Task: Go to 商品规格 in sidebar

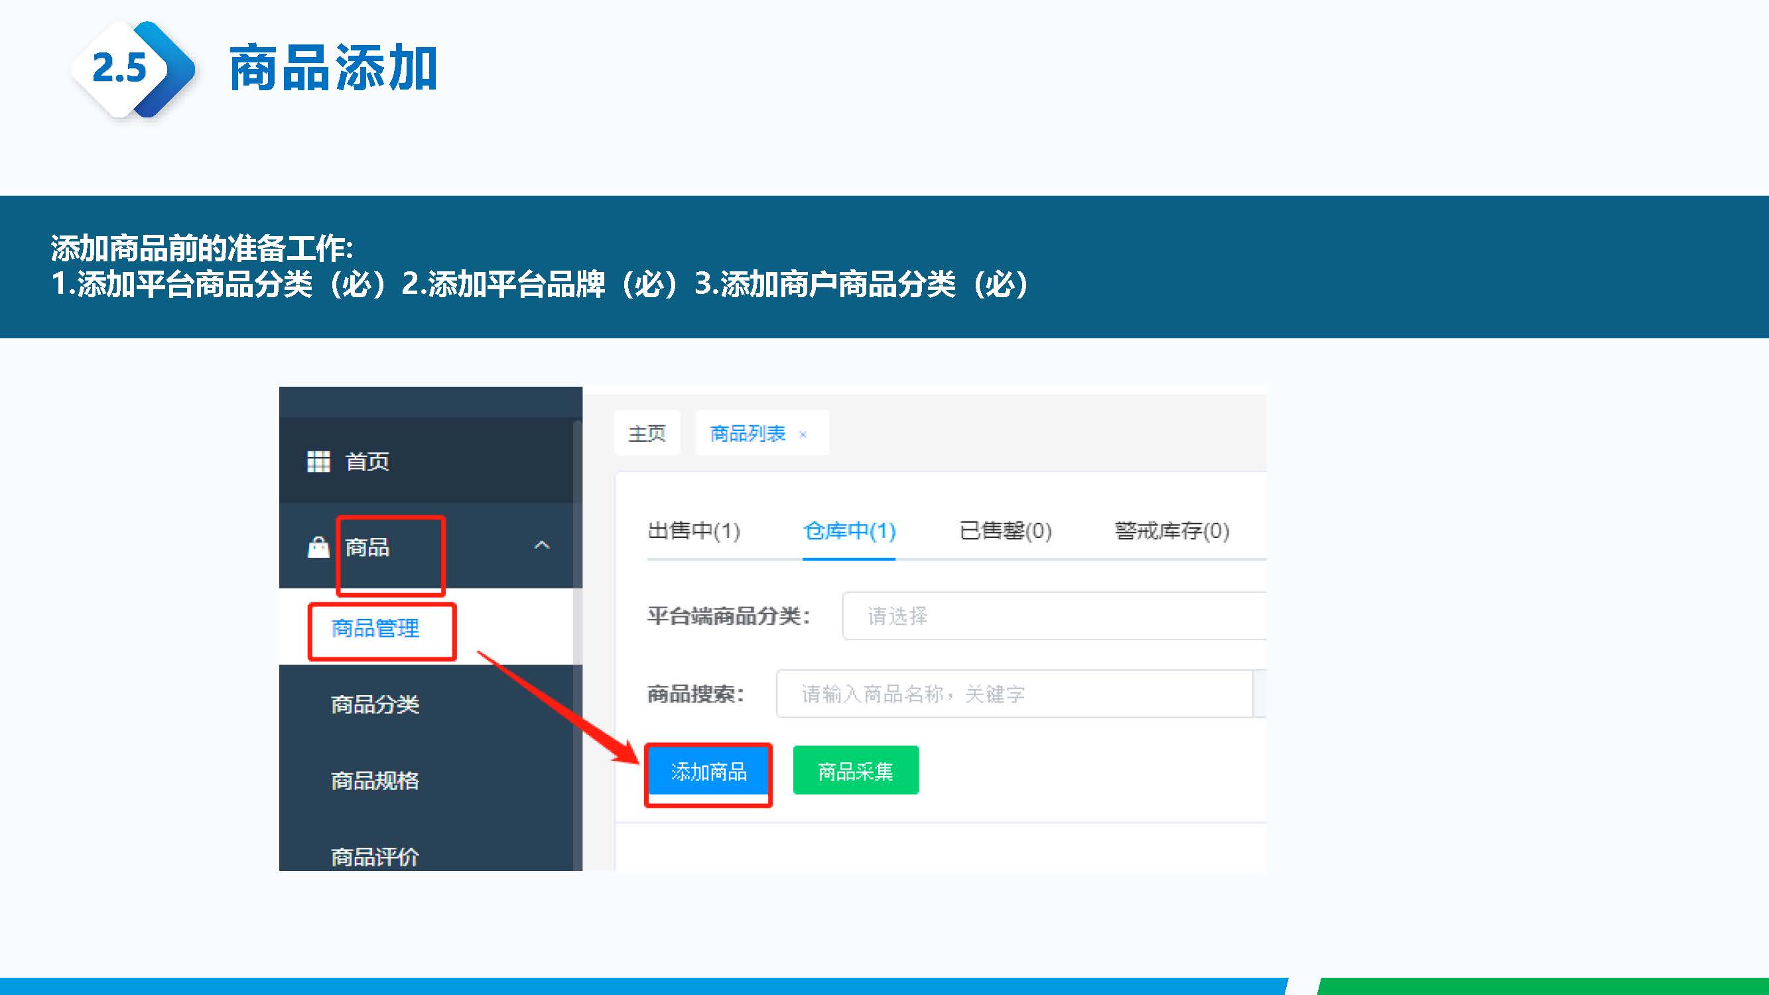Action: [x=375, y=781]
